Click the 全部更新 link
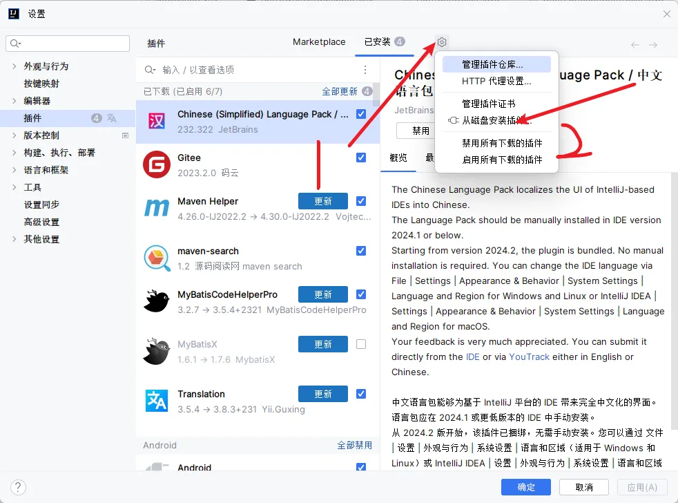This screenshot has width=678, height=503. tap(340, 91)
